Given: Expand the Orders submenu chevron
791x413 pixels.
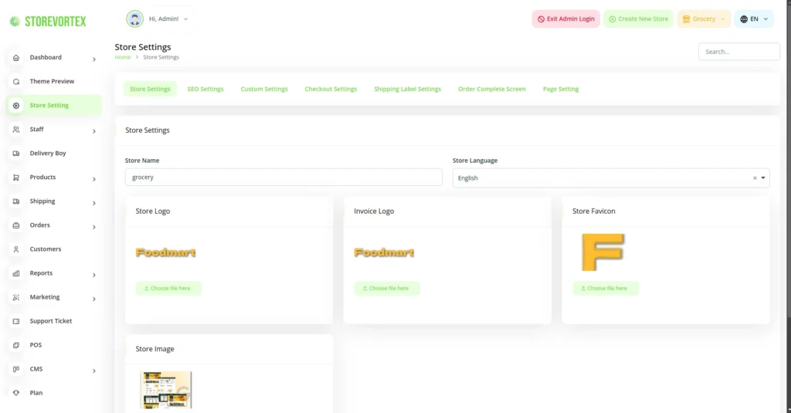Looking at the screenshot, I should point(93,227).
